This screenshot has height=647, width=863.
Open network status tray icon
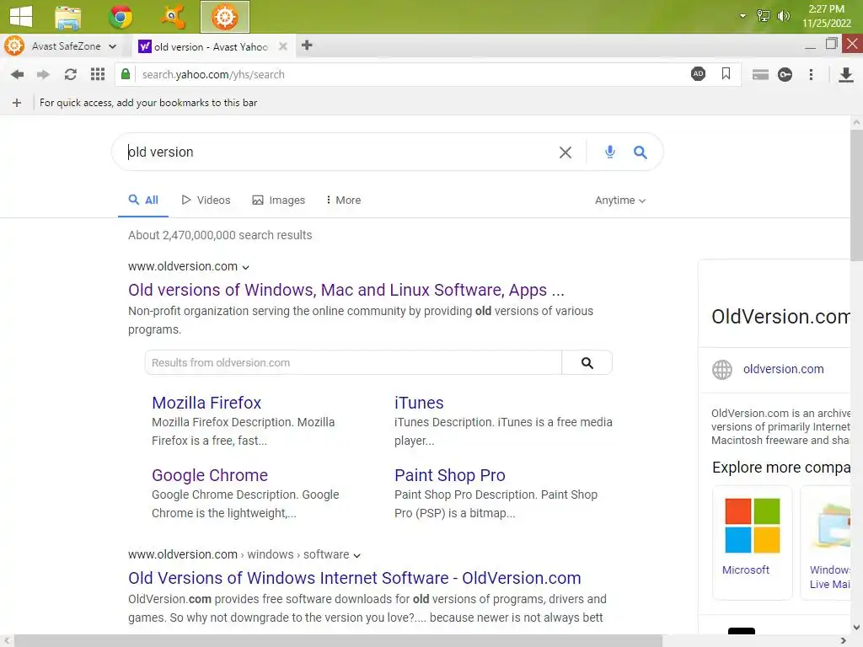pos(763,16)
